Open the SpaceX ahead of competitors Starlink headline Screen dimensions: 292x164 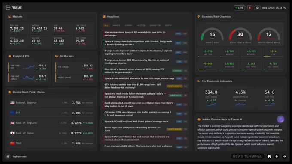point(146,43)
